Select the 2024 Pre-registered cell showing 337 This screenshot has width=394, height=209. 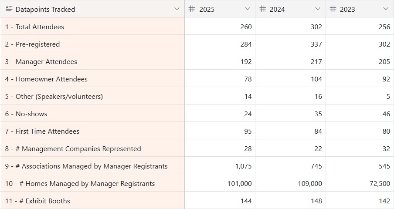tap(290, 44)
